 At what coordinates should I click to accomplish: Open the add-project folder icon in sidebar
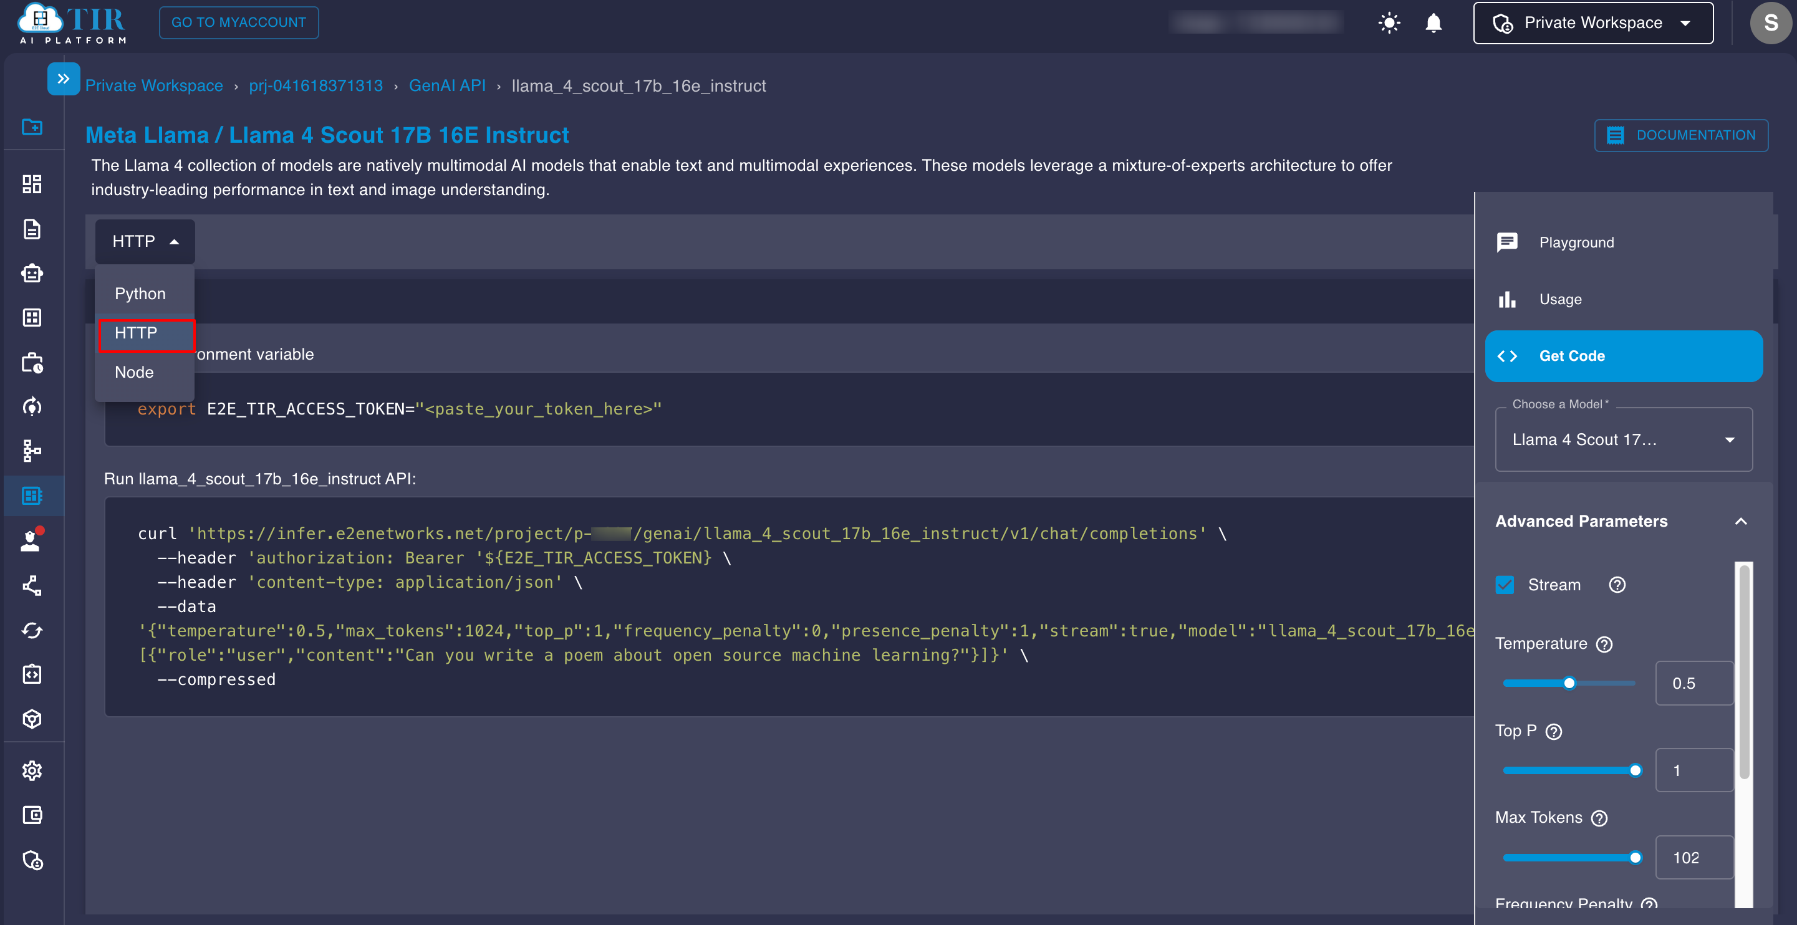(x=32, y=127)
